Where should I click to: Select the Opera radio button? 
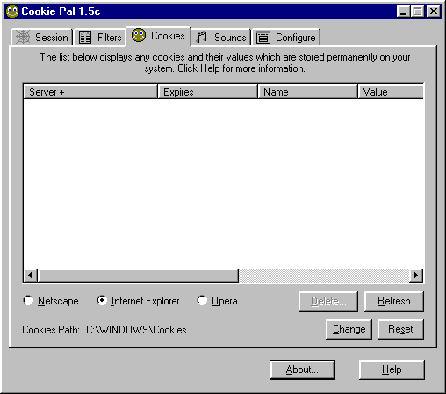click(x=202, y=300)
